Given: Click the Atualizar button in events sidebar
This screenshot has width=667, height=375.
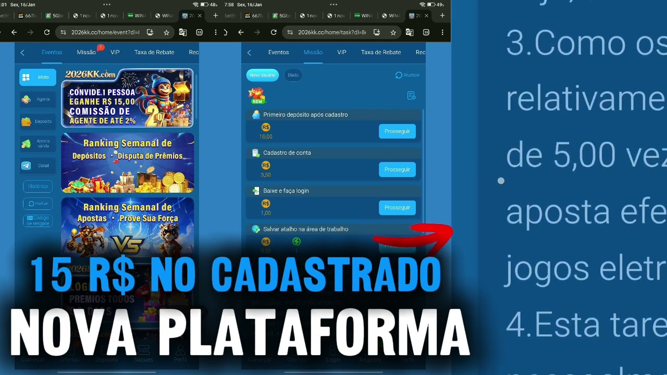Looking at the screenshot, I should (x=38, y=204).
